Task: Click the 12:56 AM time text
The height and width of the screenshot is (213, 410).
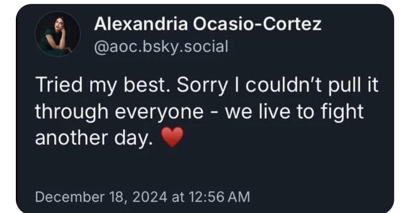Action: point(219,197)
